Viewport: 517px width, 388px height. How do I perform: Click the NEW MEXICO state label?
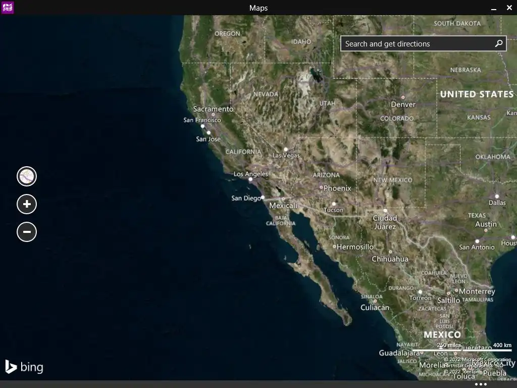pos(393,180)
